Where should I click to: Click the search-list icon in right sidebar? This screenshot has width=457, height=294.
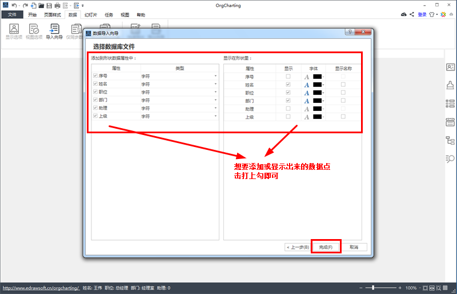(x=450, y=158)
